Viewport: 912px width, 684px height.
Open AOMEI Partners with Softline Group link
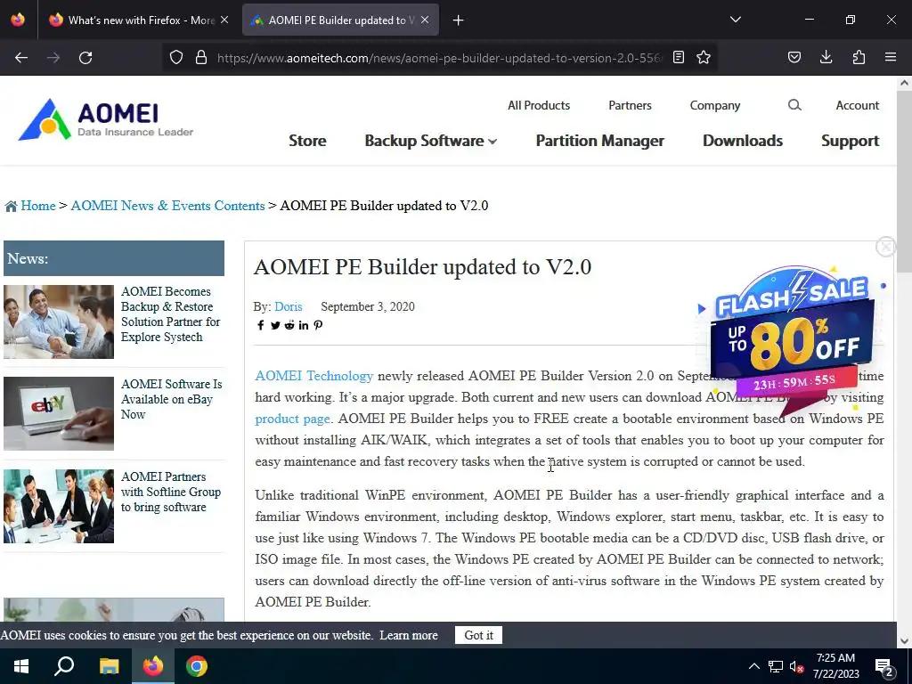171,492
